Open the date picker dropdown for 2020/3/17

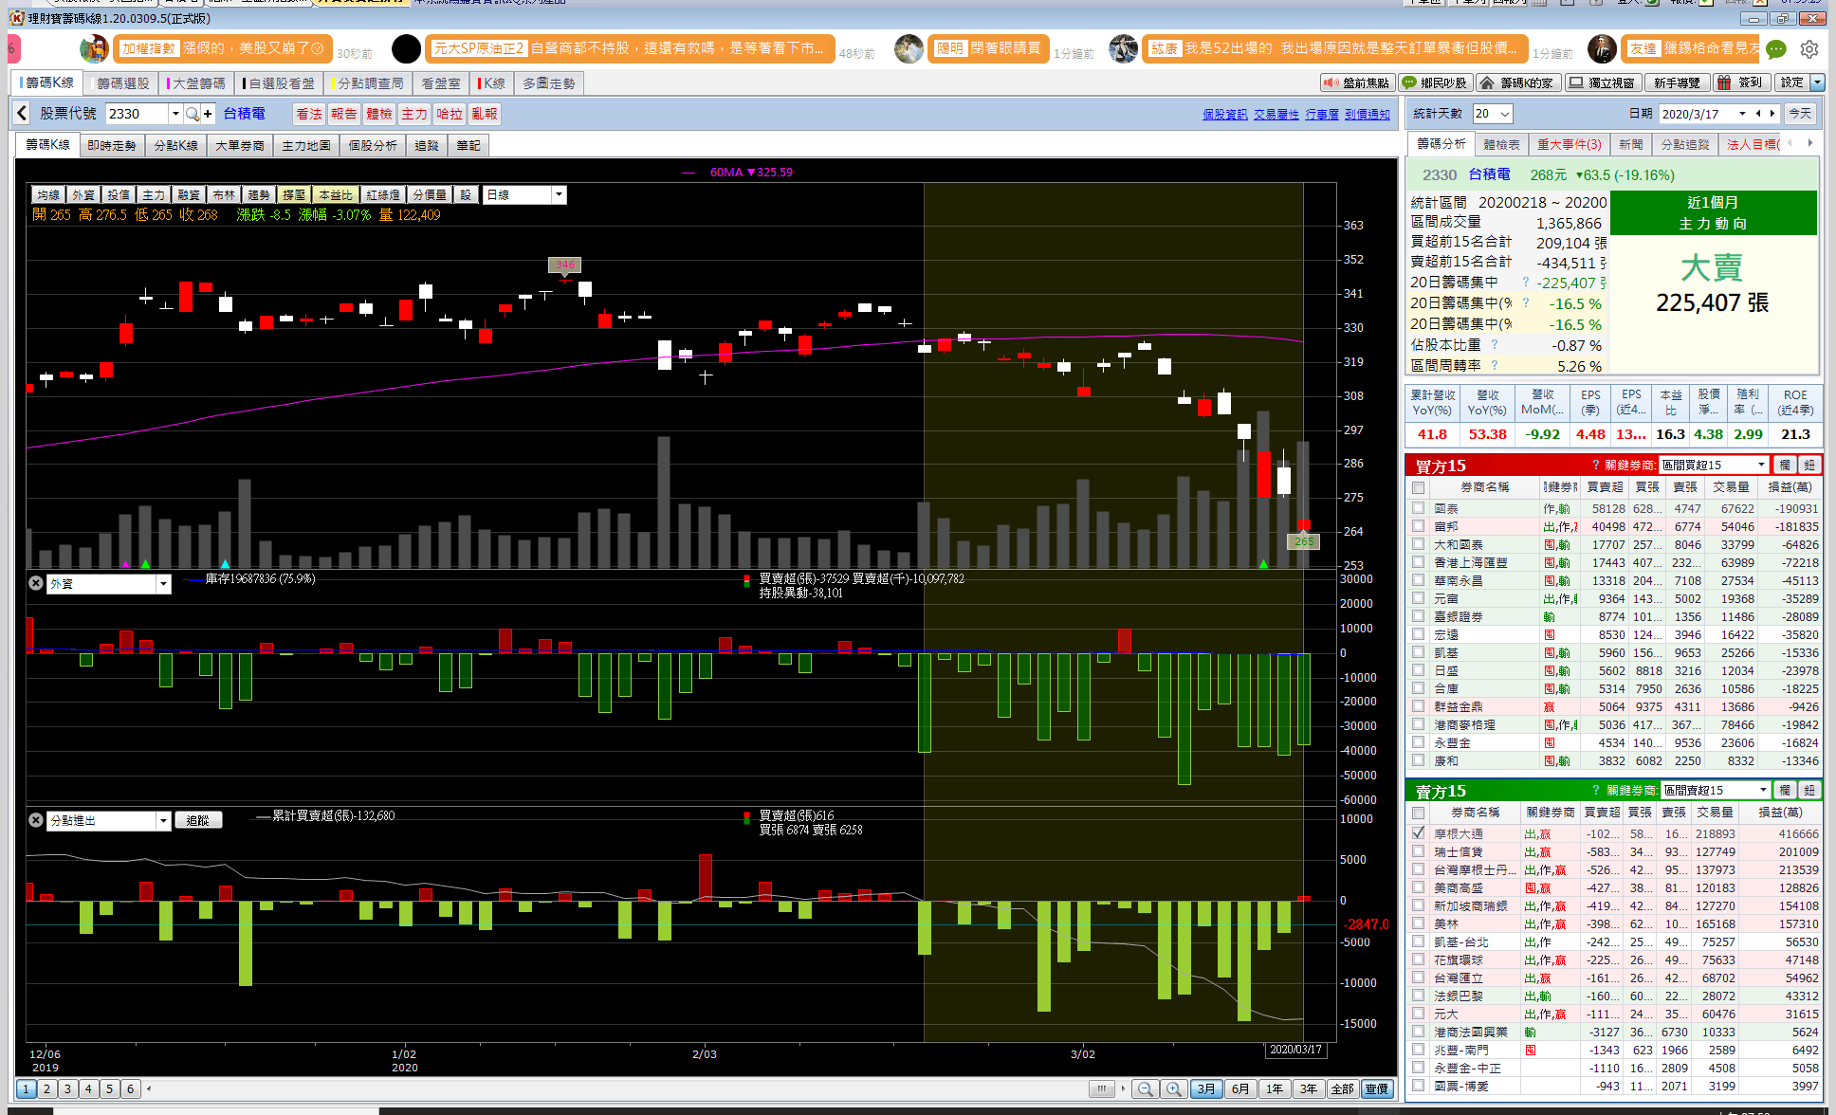coord(1742,114)
